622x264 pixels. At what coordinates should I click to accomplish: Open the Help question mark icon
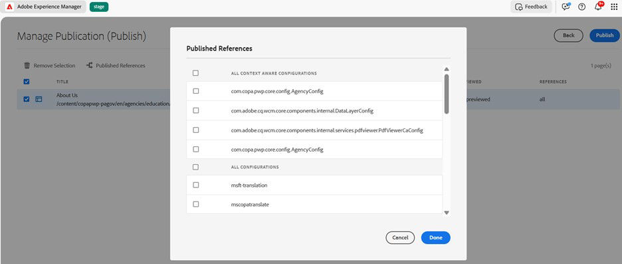point(582,7)
